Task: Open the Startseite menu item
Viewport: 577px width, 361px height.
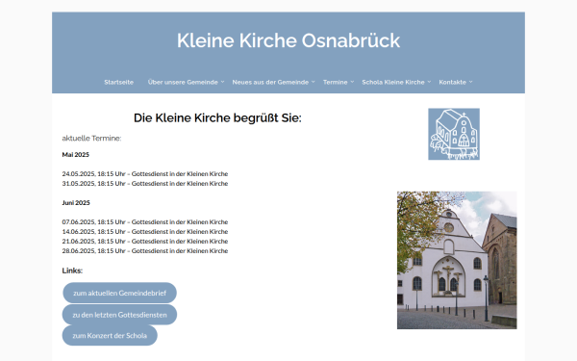Action: pyautogui.click(x=119, y=82)
